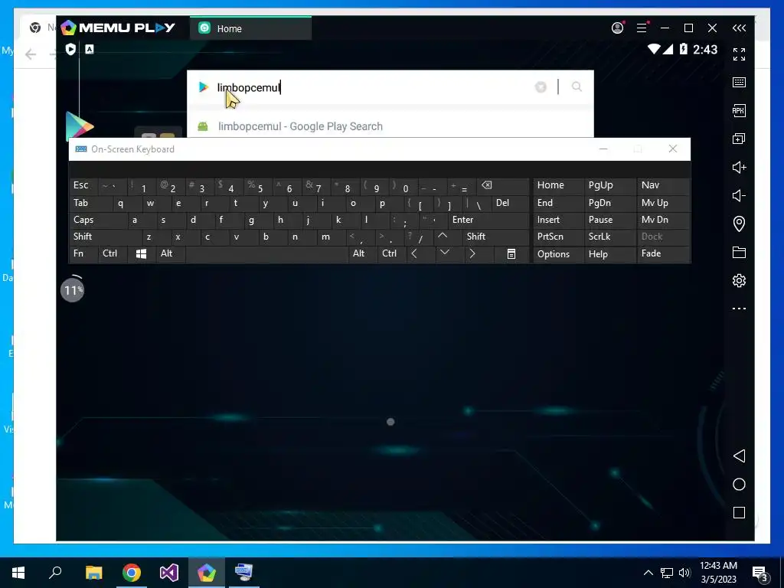Toggle the left Shift key on keyboard
The height and width of the screenshot is (588, 784).
click(x=106, y=237)
